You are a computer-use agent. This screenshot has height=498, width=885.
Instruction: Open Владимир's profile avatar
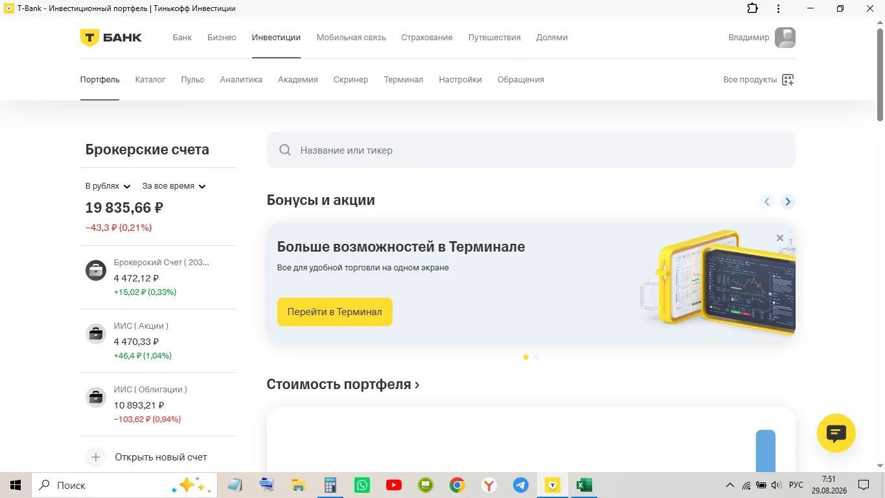785,38
